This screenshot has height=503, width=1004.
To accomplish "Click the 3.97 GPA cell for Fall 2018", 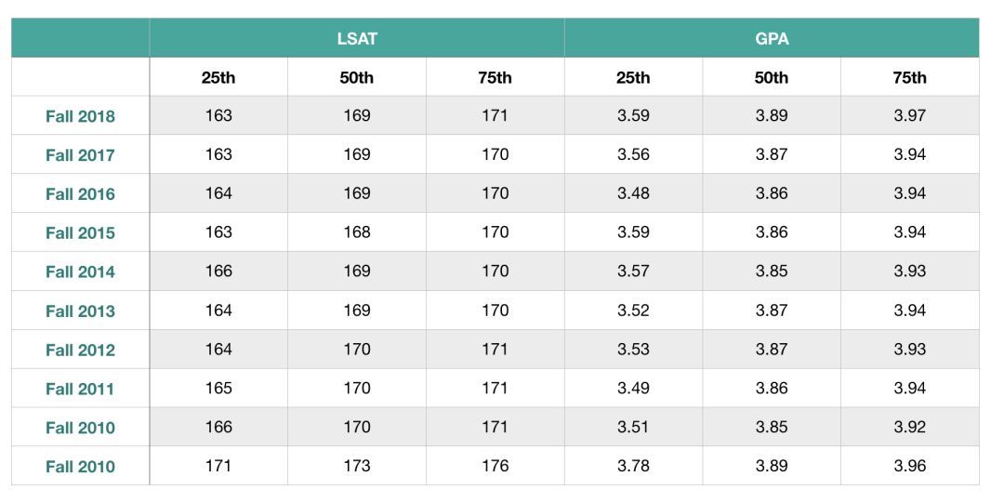I will pos(910,116).
